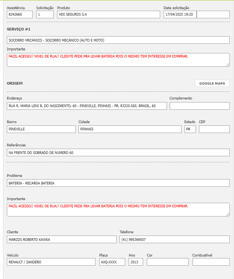
Task: Select the Solicitação field
Action: (45, 14)
